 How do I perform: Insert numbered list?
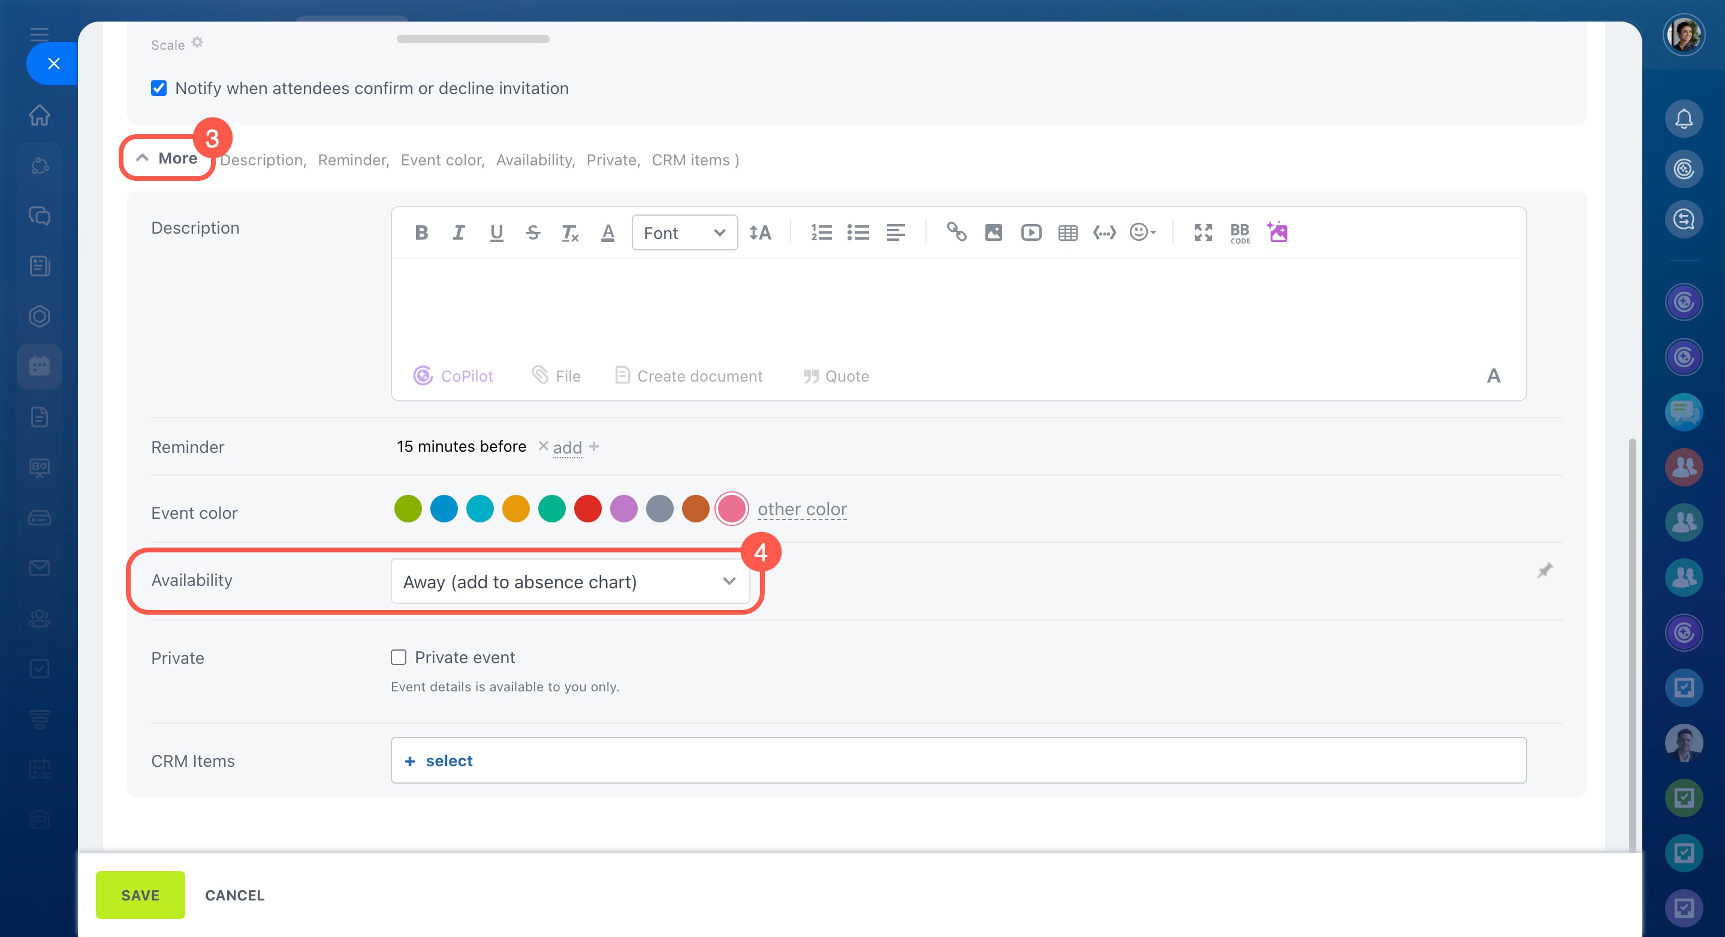821,232
